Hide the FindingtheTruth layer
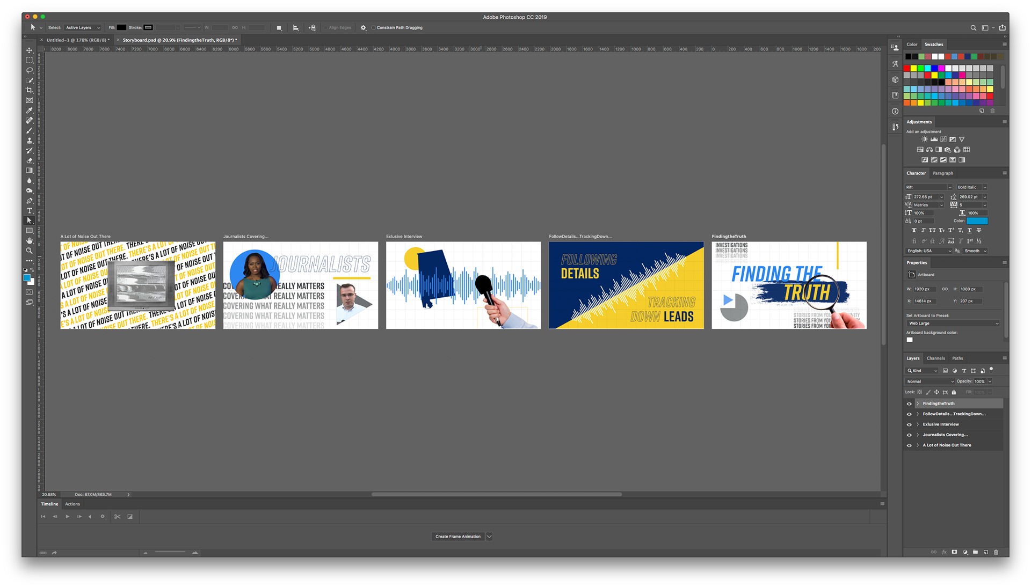This screenshot has width=1031, height=588. tap(910, 403)
